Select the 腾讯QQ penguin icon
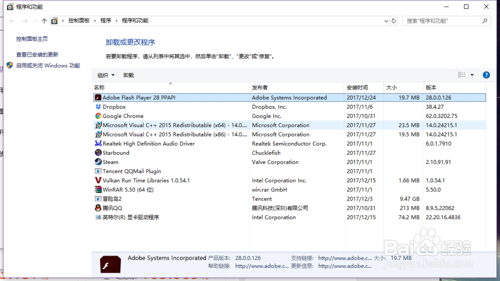 pyautogui.click(x=98, y=208)
